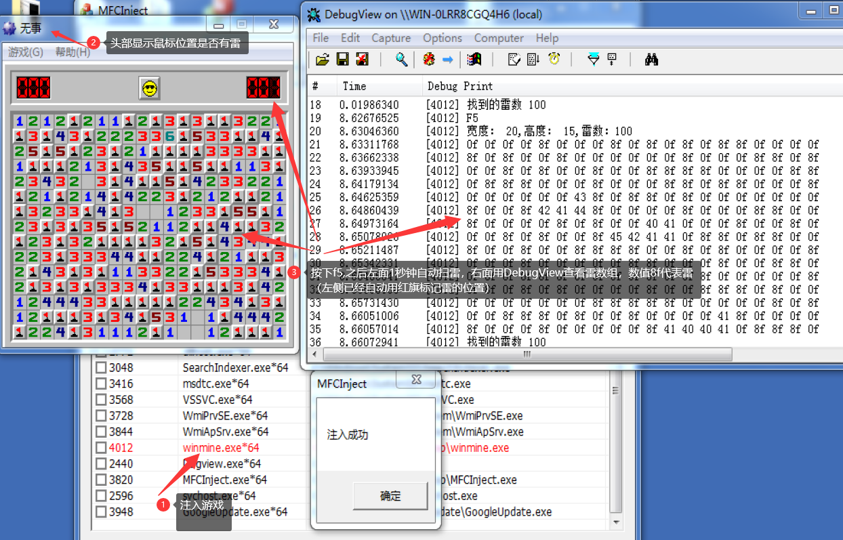Open the Filter/Highlight funnel icon
This screenshot has width=843, height=540.
point(594,60)
